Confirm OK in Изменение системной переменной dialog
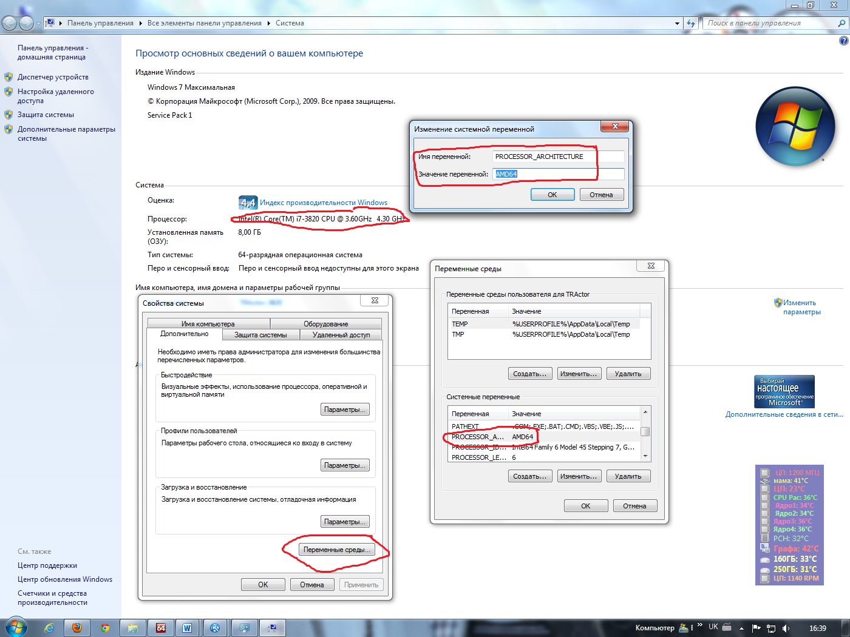The height and width of the screenshot is (637, 850). [x=552, y=195]
